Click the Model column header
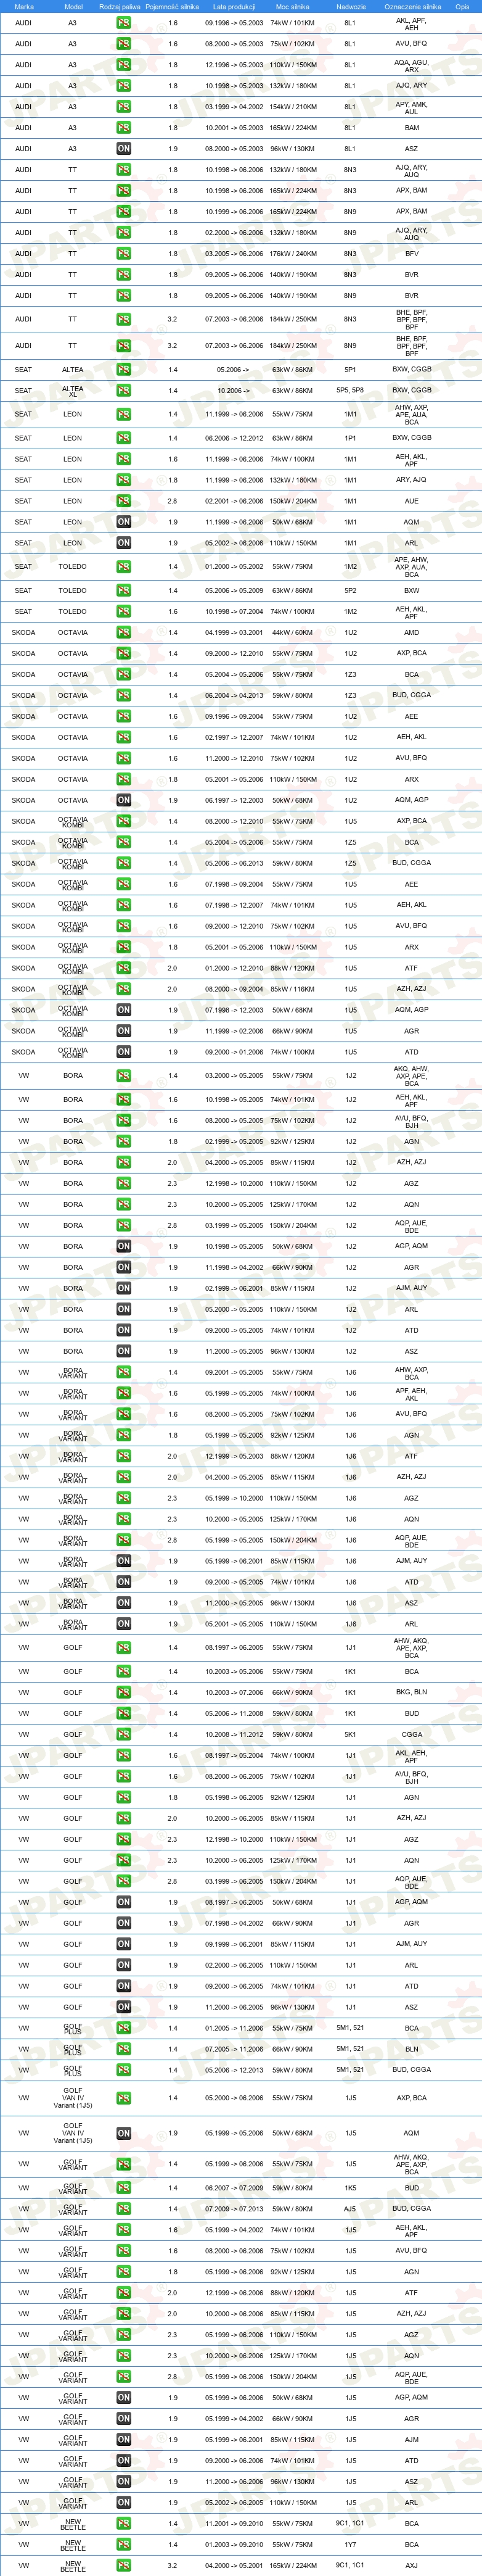This screenshot has height=2576, width=482. (73, 6)
